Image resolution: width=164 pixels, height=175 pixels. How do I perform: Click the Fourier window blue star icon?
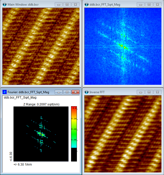click(5, 92)
